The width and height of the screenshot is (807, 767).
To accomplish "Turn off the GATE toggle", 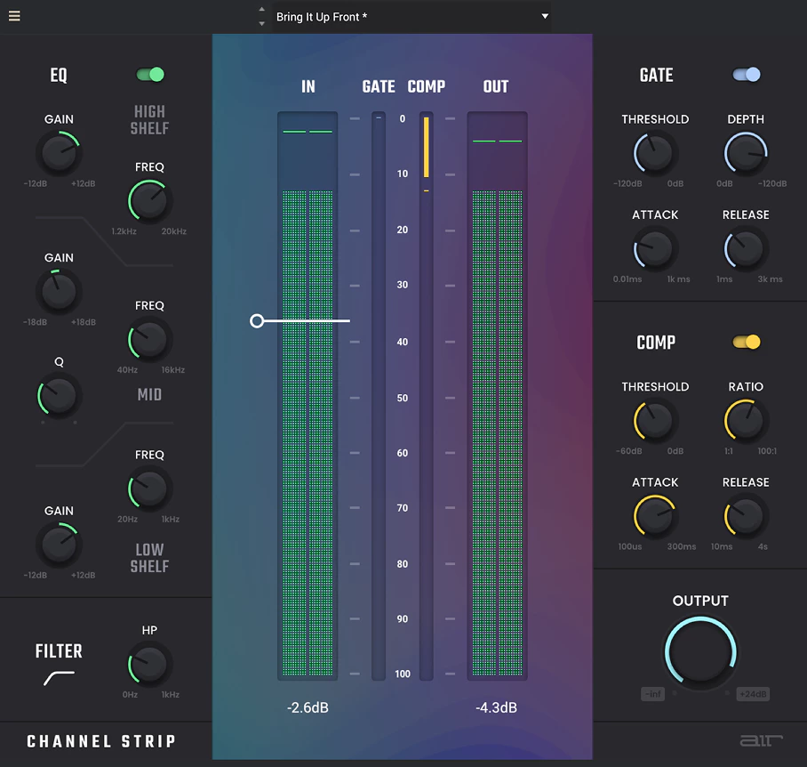I will pos(747,75).
